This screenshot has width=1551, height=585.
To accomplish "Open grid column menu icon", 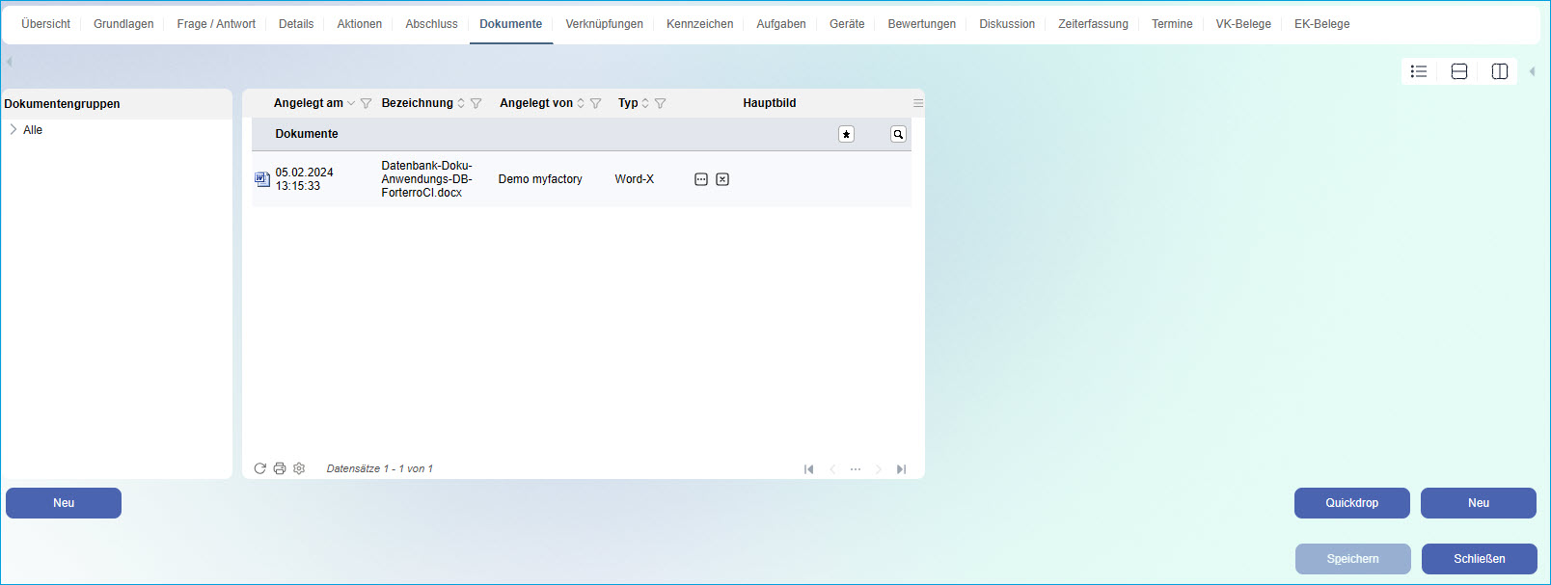I will click(918, 103).
